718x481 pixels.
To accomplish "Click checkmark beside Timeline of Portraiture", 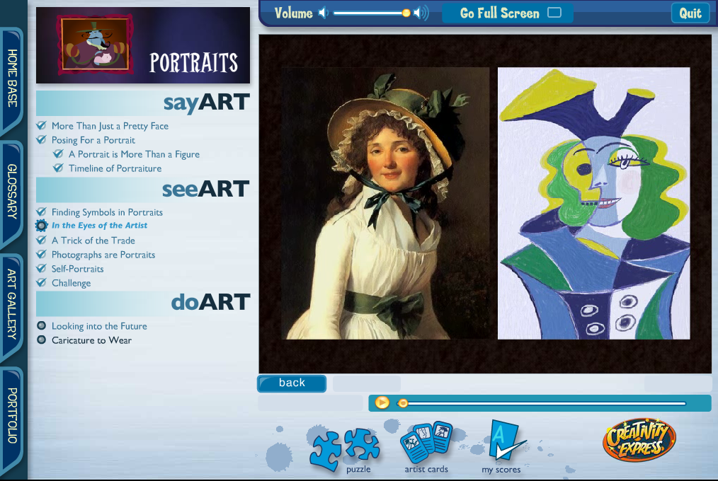I will 58,168.
